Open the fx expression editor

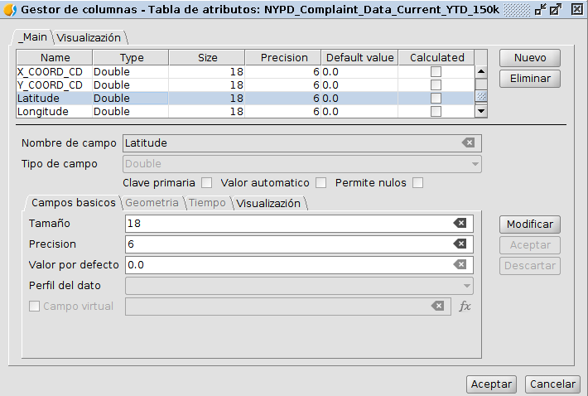[x=465, y=307]
